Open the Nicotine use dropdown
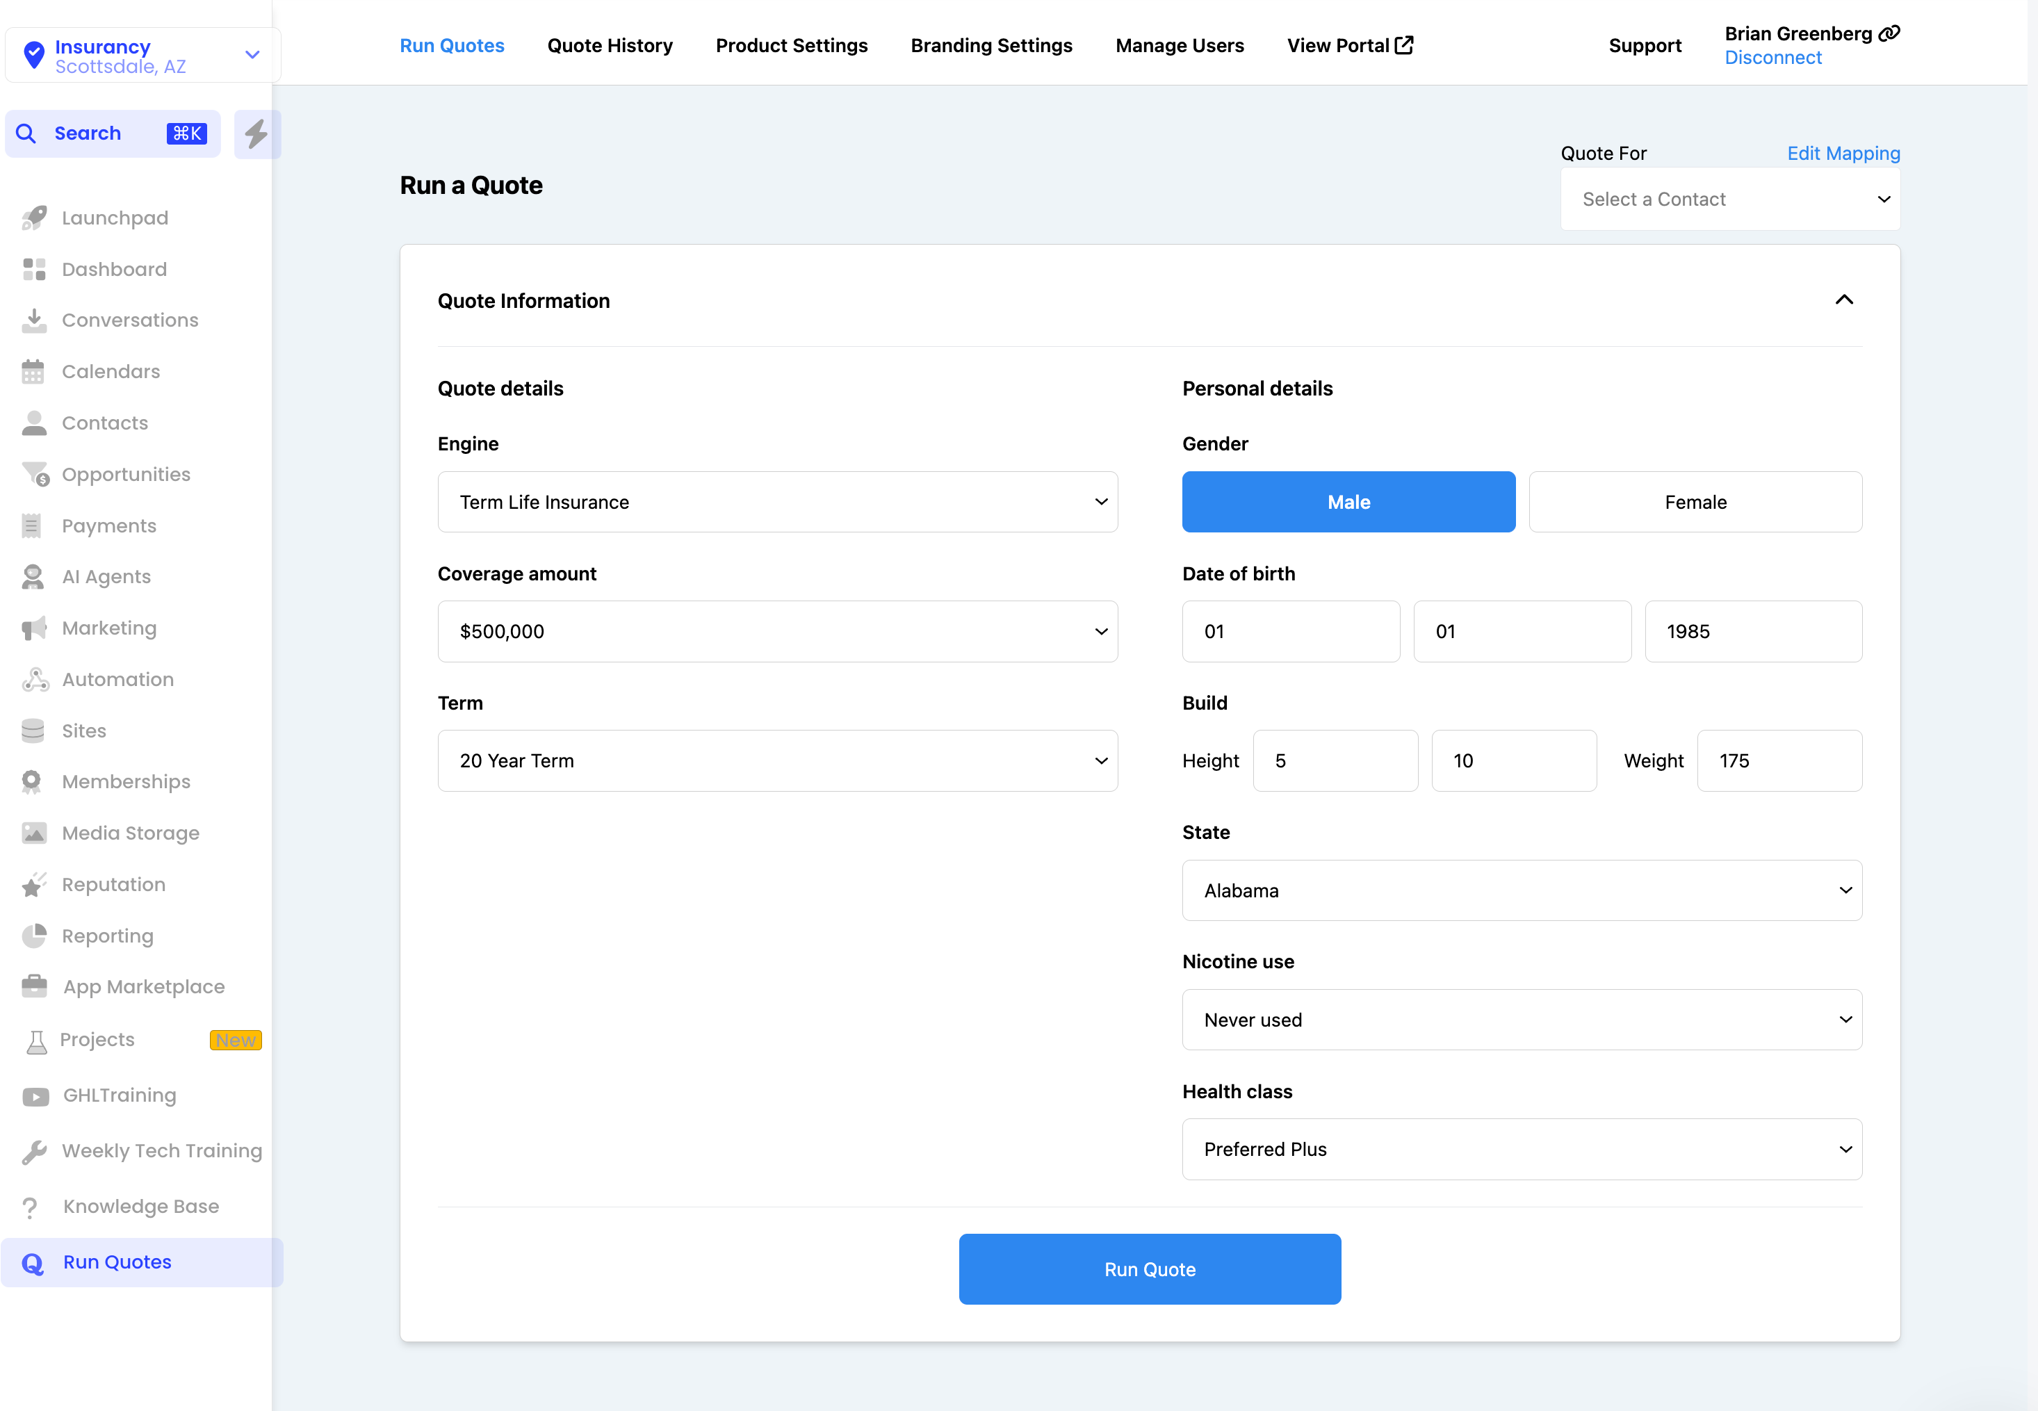The width and height of the screenshot is (2038, 1411). [x=1522, y=1020]
